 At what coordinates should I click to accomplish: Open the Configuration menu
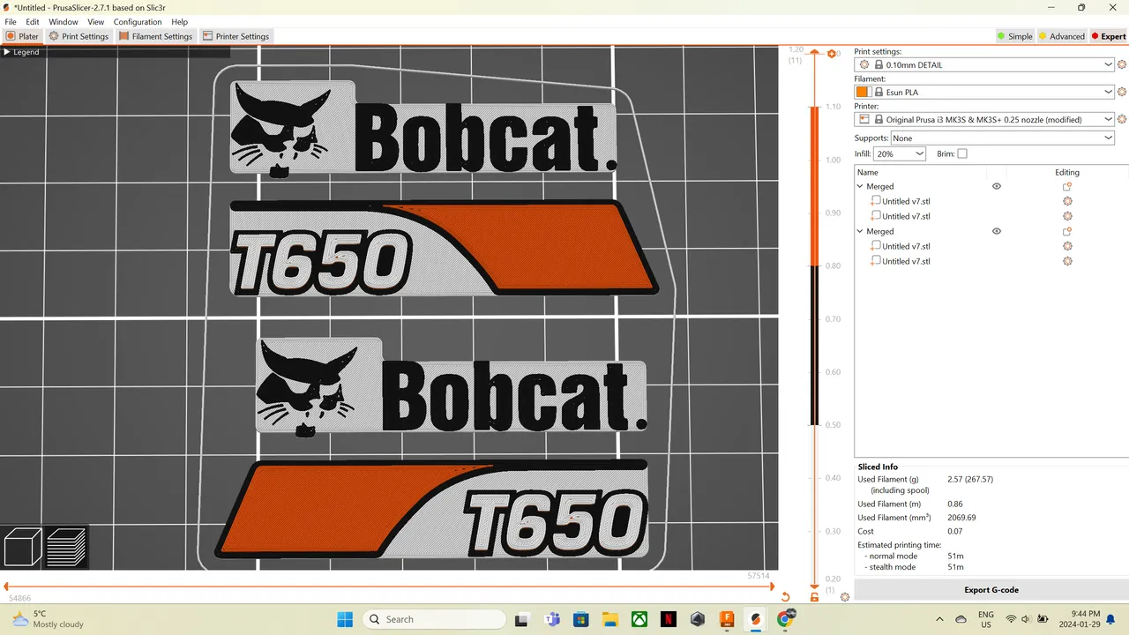pyautogui.click(x=138, y=22)
